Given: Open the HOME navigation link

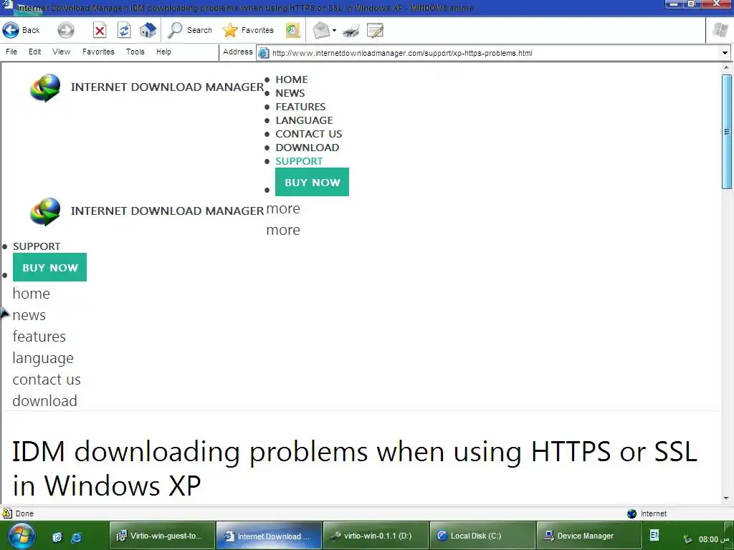Looking at the screenshot, I should tap(291, 79).
